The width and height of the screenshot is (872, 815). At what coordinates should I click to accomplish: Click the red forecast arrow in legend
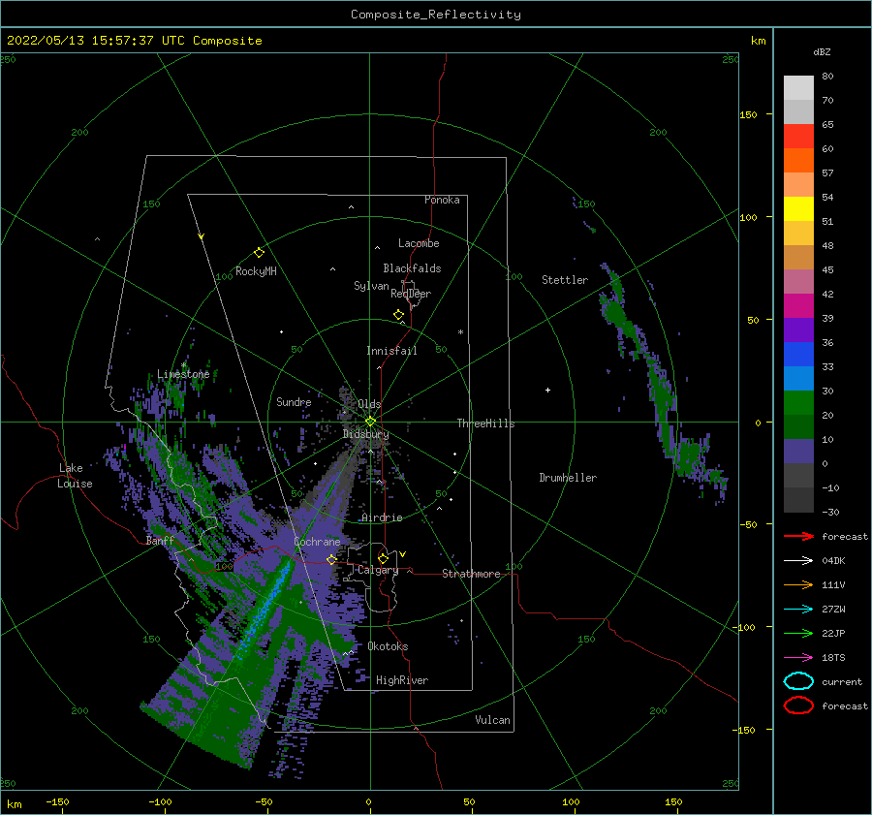pyautogui.click(x=798, y=536)
